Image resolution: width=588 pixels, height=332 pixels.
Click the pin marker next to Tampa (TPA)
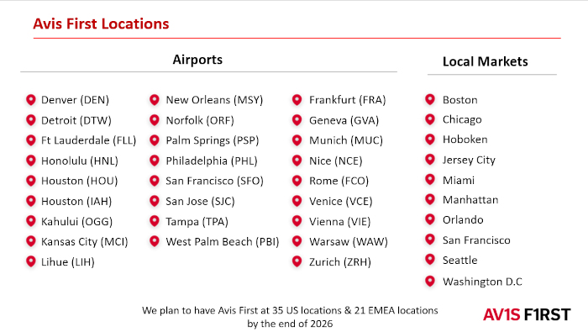[154, 221]
